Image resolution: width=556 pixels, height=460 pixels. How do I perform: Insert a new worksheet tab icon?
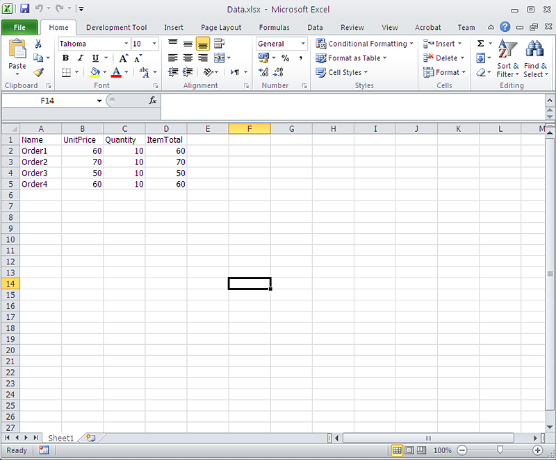[x=91, y=438]
